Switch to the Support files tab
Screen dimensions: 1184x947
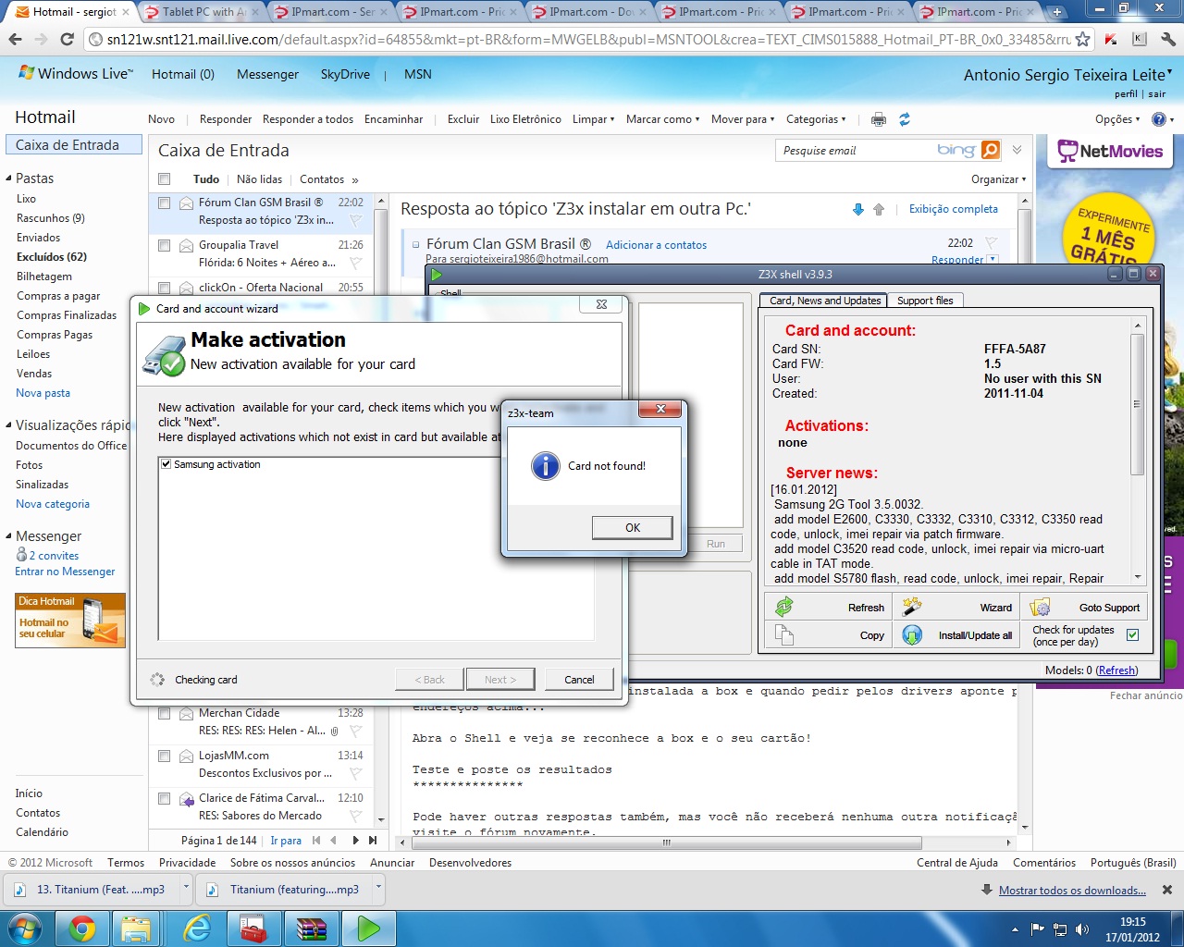point(925,301)
